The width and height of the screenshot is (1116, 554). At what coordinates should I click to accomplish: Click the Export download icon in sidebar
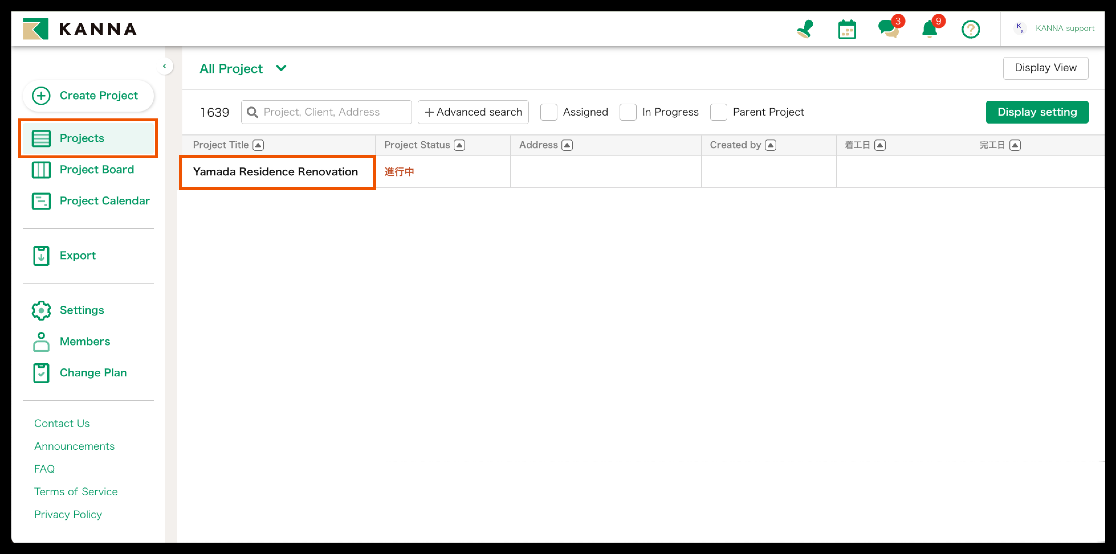[41, 256]
